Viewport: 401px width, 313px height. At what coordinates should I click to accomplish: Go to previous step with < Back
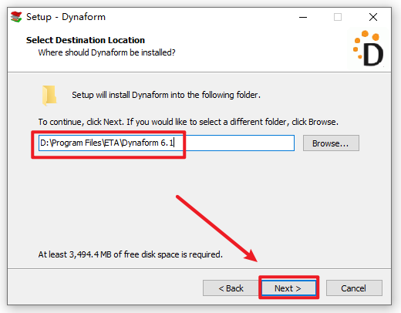tap(231, 288)
